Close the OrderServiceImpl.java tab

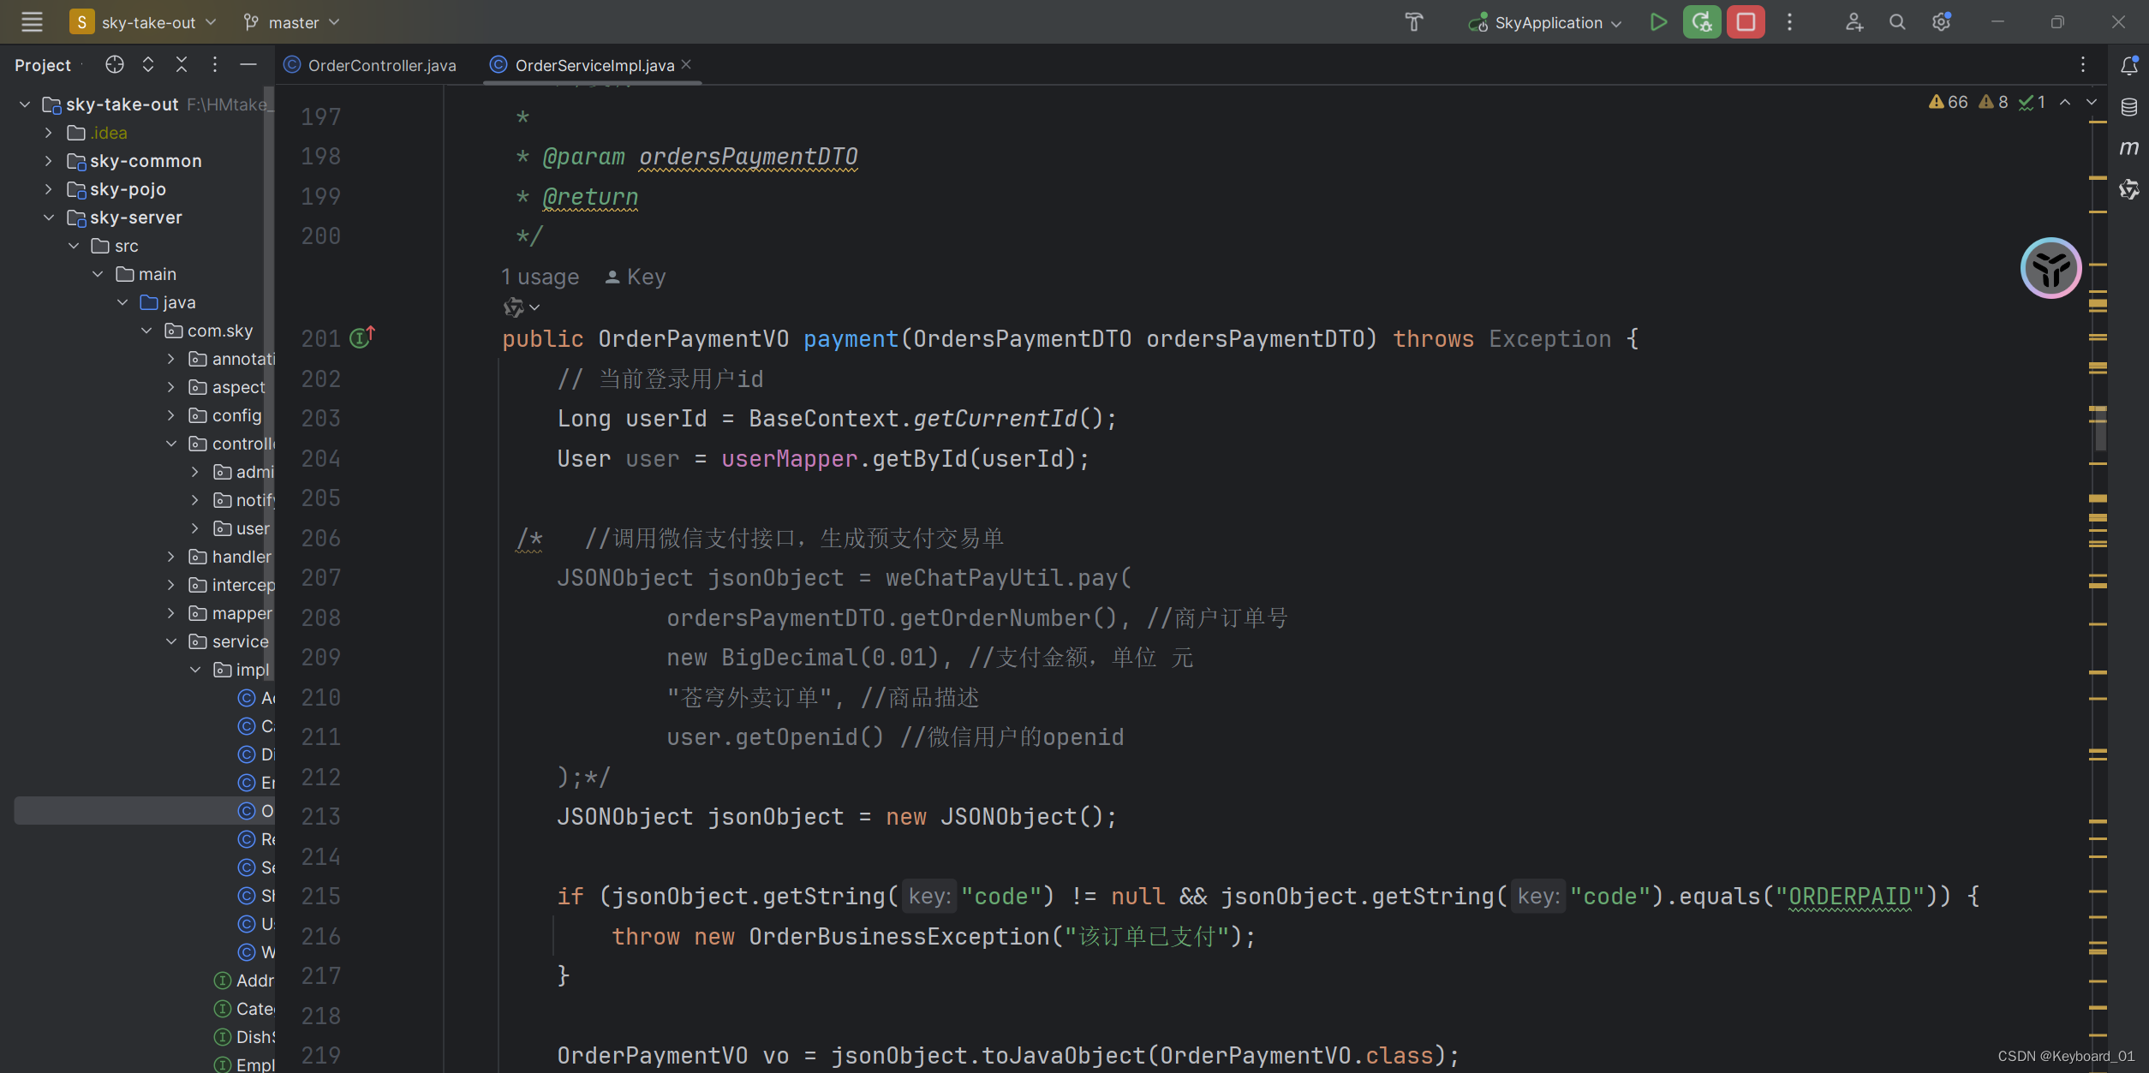point(687,65)
